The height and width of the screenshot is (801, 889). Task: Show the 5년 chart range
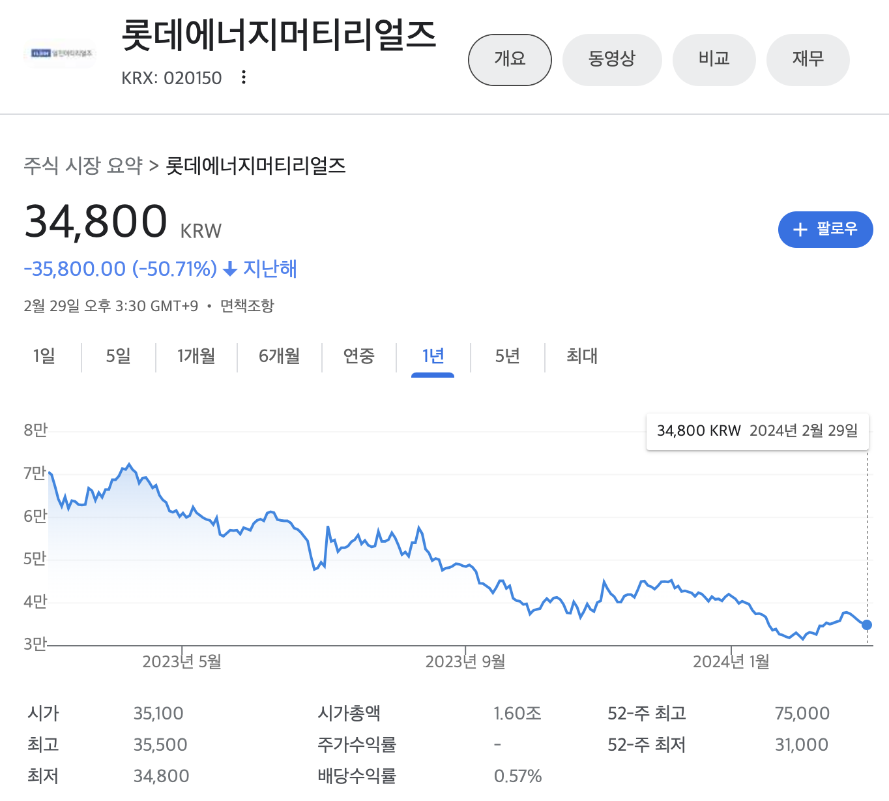point(507,356)
